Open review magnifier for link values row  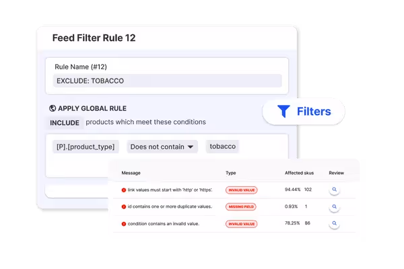[x=334, y=190]
